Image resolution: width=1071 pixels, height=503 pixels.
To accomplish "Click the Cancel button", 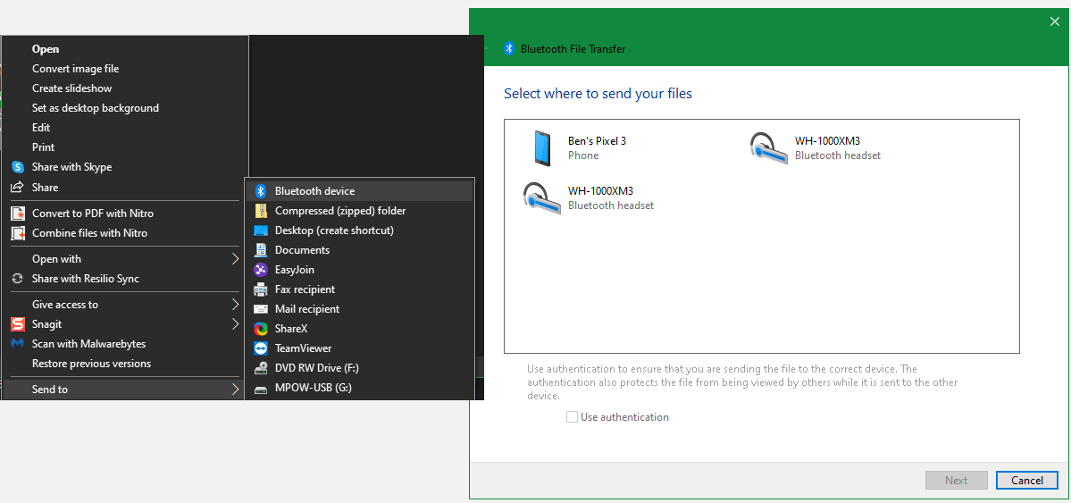I will (x=1026, y=481).
